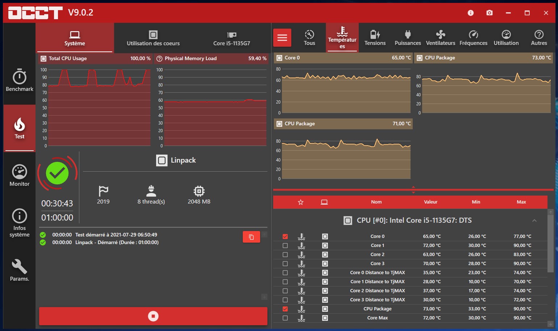Sort by the Nom column header
This screenshot has width=558, height=331.
tap(376, 202)
